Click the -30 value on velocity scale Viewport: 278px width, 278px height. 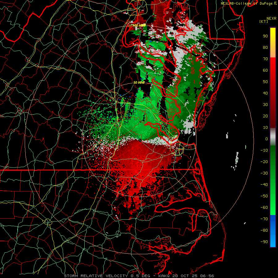click(264, 173)
